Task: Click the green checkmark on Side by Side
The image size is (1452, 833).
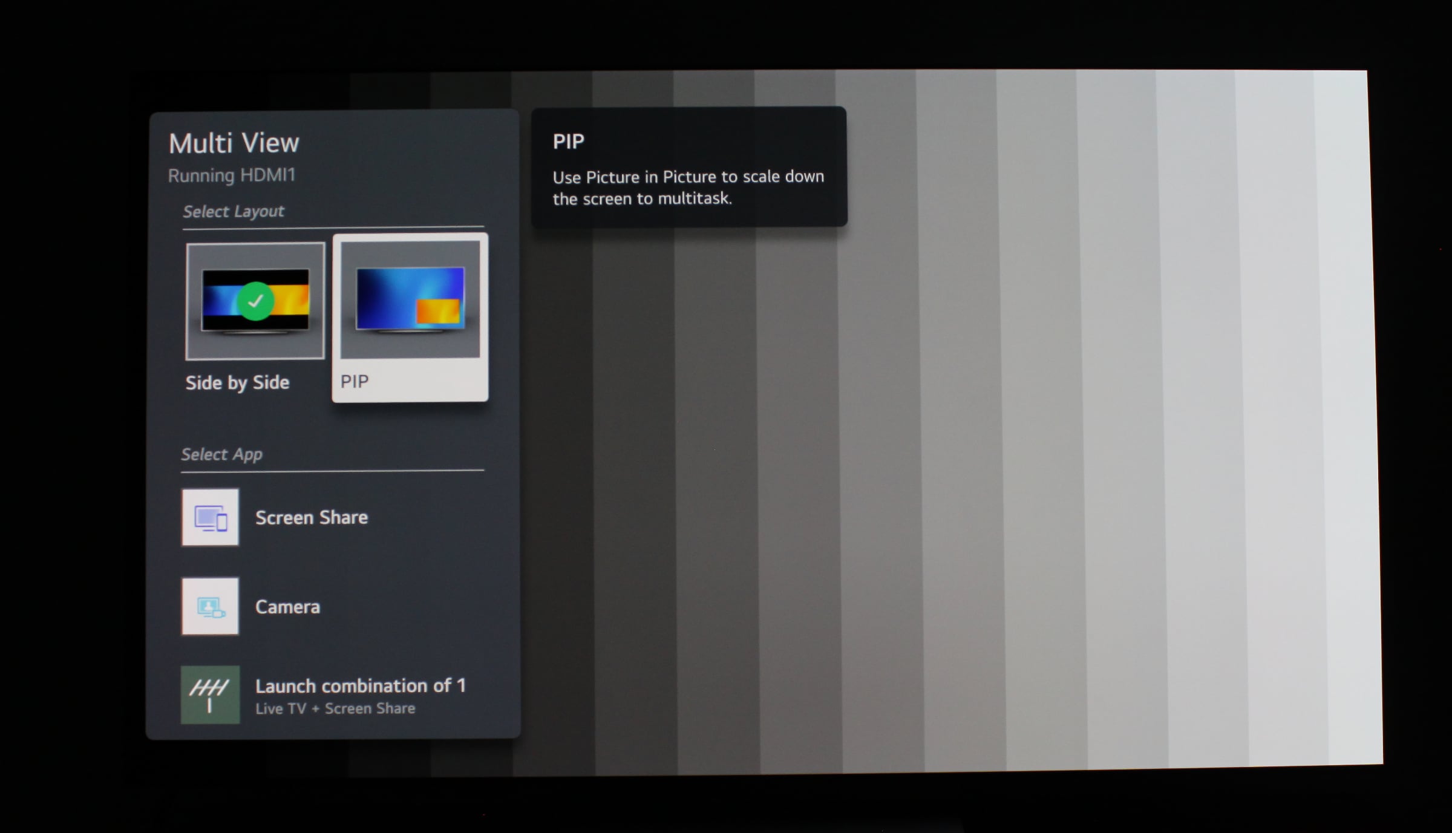Action: click(x=256, y=301)
